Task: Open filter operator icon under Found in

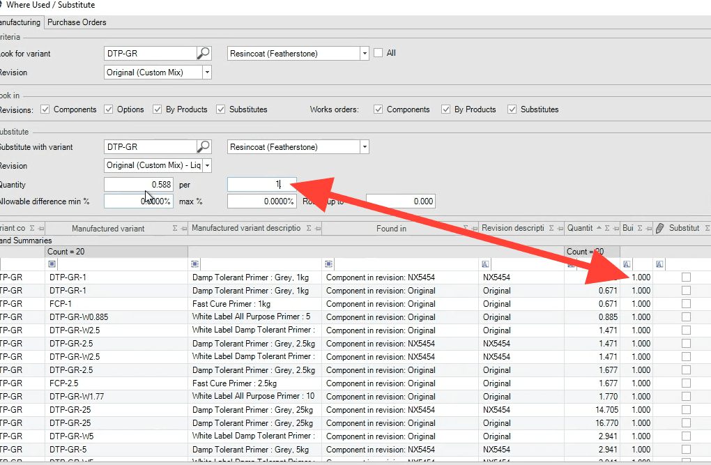Action: click(329, 264)
